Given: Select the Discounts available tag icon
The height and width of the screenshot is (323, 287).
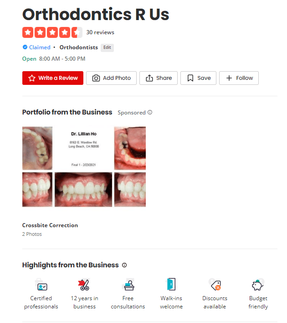Looking at the screenshot, I should (x=215, y=285).
